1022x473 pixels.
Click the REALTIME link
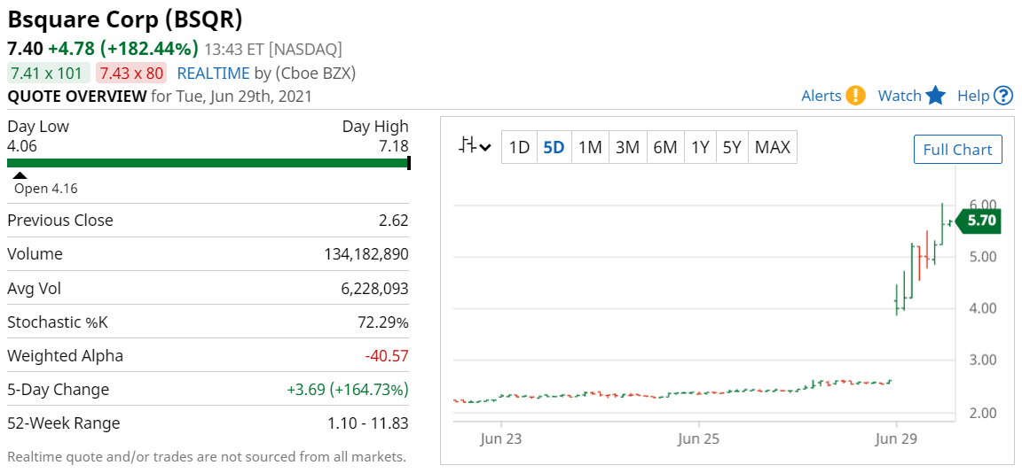213,73
